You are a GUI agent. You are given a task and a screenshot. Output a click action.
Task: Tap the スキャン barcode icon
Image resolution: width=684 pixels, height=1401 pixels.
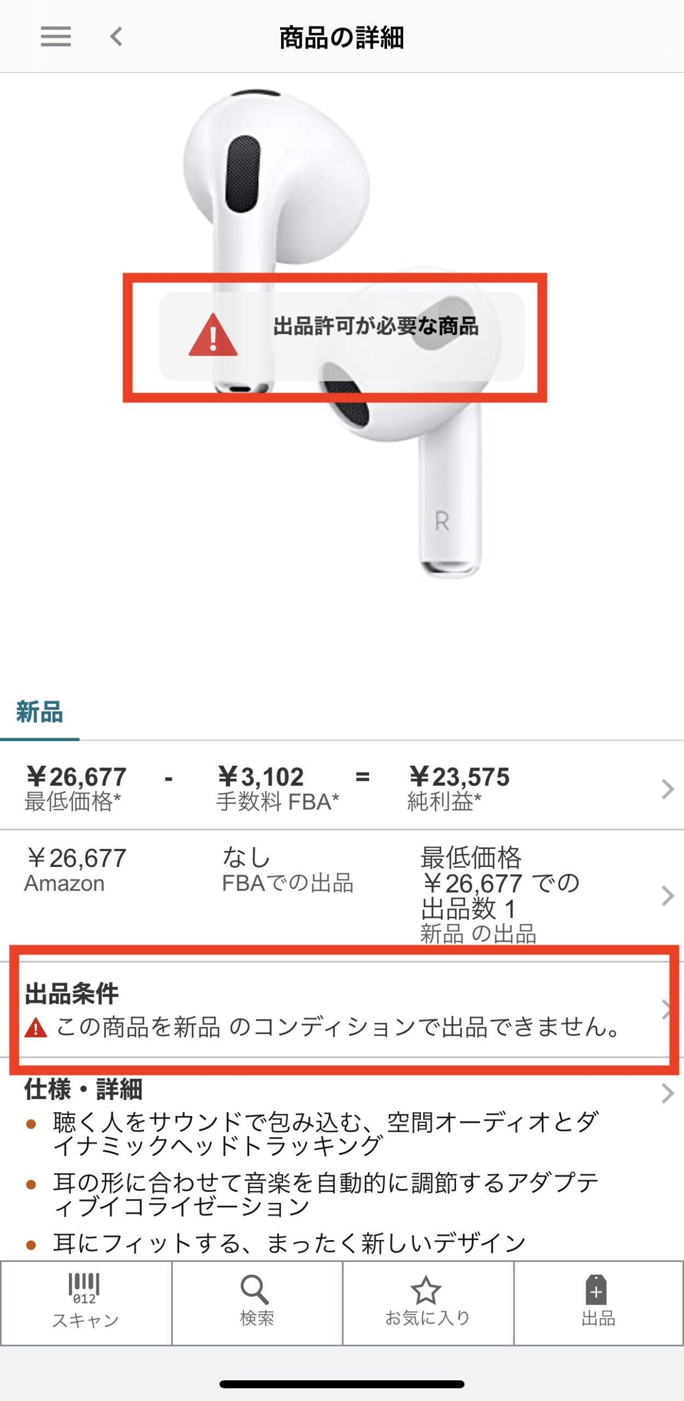(x=84, y=1288)
